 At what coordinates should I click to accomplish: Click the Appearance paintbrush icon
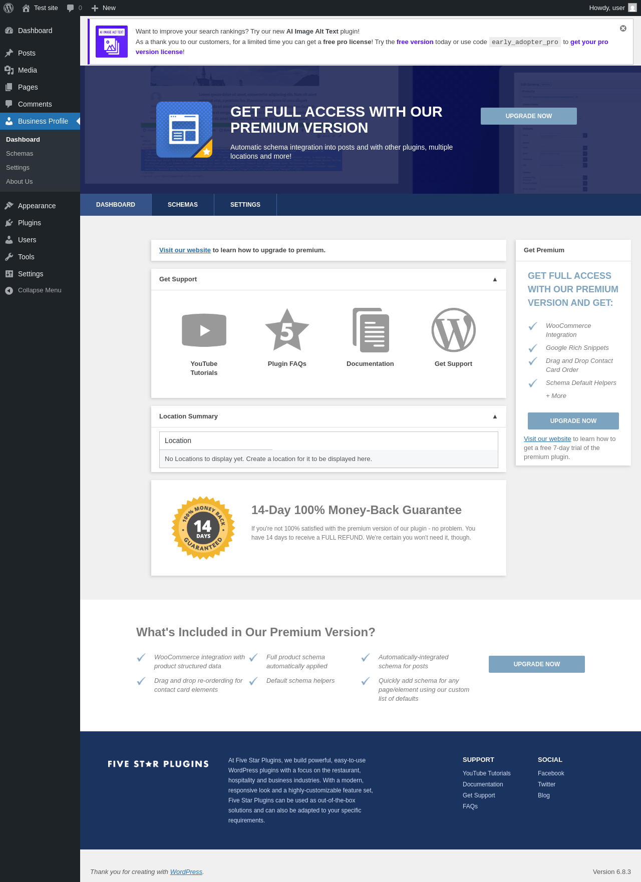(9, 206)
